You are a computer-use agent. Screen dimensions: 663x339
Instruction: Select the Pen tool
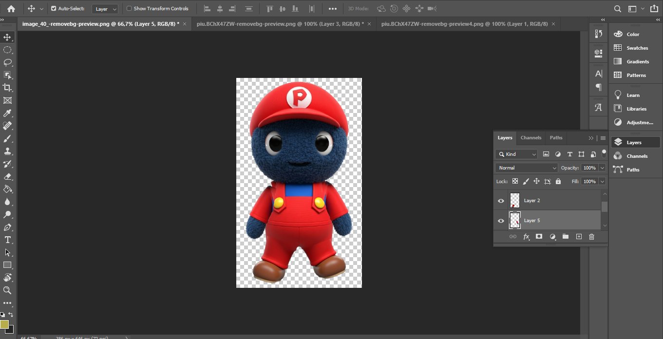point(7,227)
